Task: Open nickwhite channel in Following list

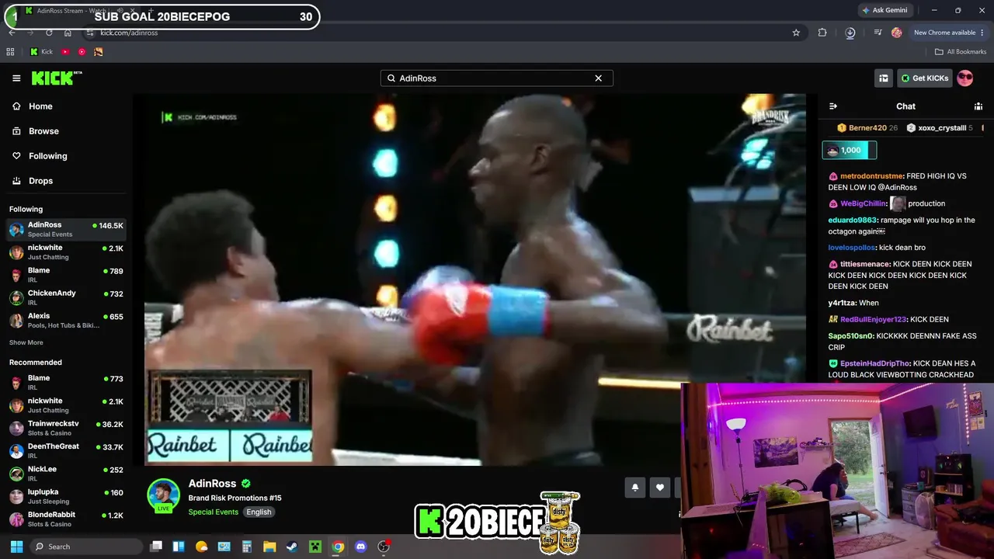Action: click(66, 252)
